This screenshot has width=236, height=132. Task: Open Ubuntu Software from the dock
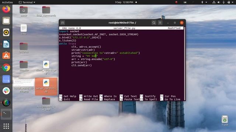6,56
